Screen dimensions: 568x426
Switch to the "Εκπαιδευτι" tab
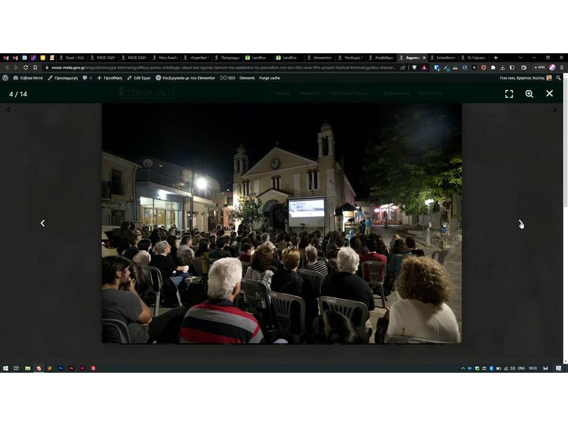point(443,57)
